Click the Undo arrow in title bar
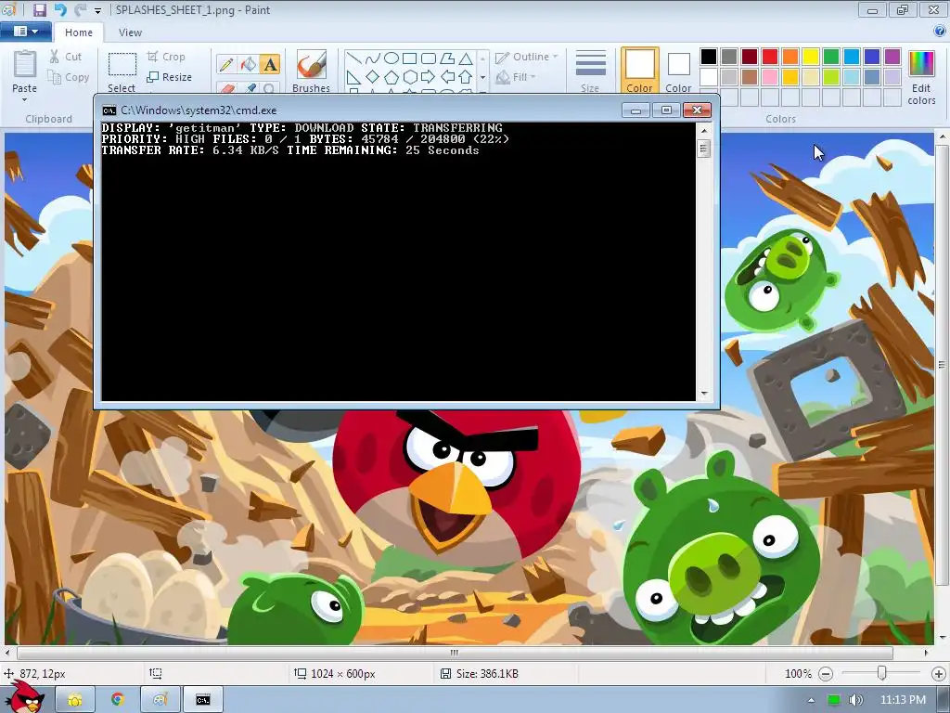This screenshot has width=950, height=713. (x=60, y=9)
